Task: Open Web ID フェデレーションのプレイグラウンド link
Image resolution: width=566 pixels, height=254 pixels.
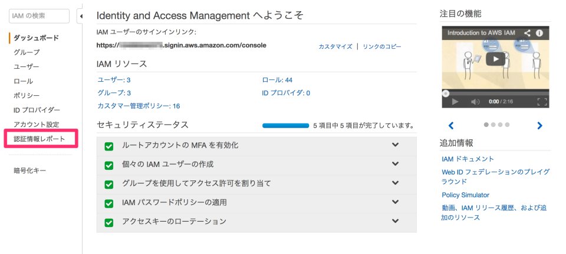Action: [496, 176]
